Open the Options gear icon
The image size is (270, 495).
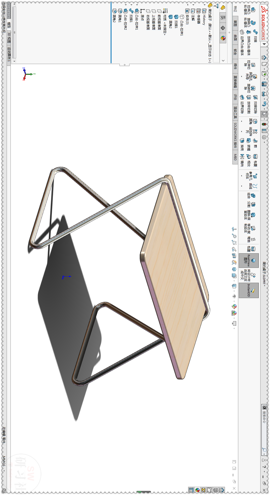coord(264,137)
